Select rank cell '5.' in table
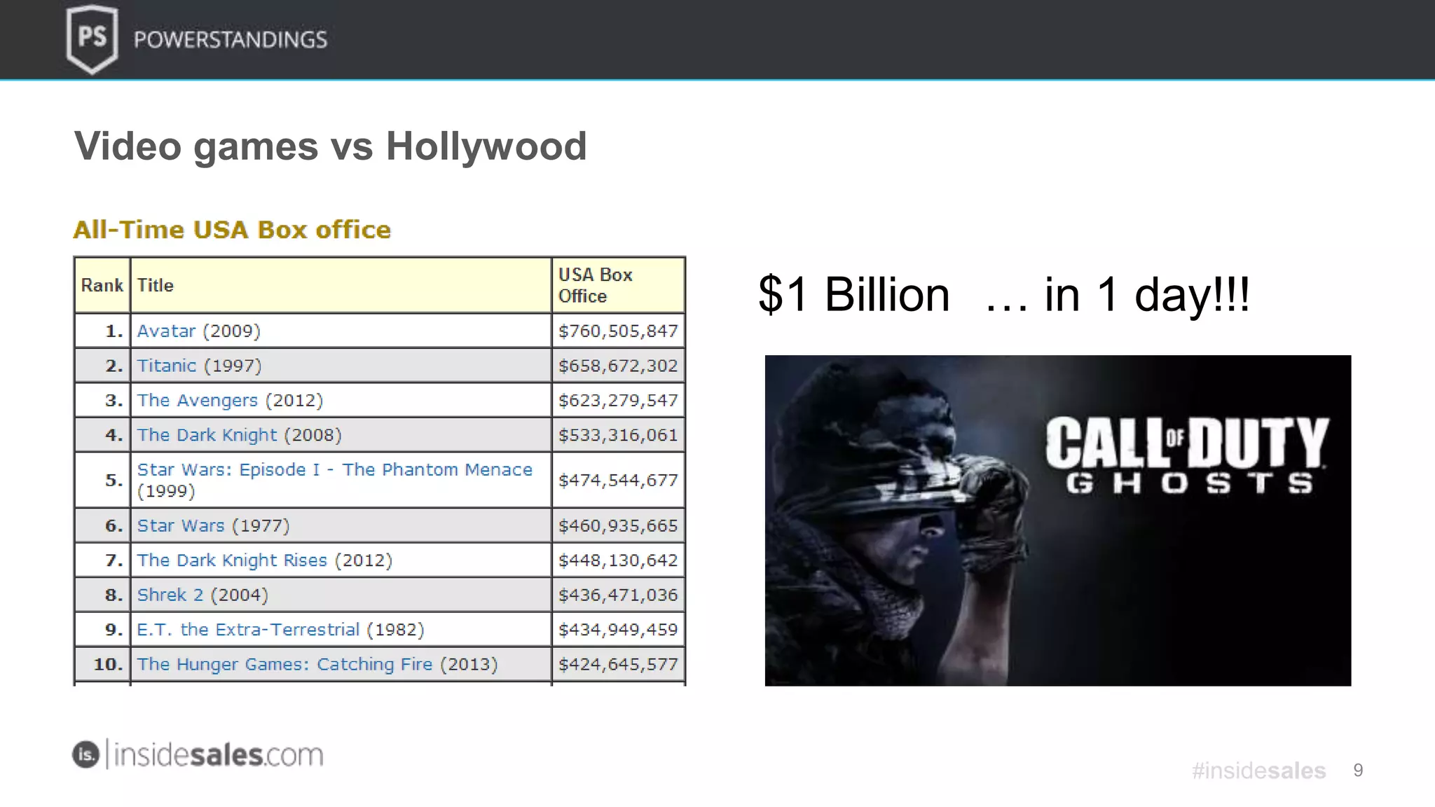Viewport: 1435px width, 807px height. [x=102, y=480]
